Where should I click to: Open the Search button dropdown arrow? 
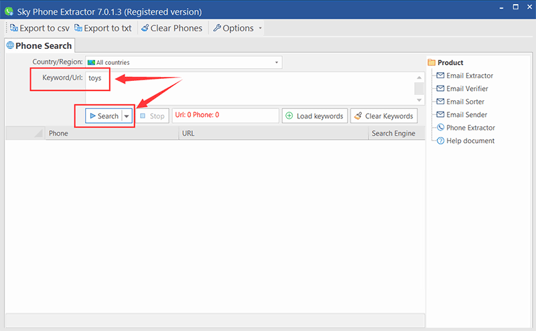[x=127, y=116]
